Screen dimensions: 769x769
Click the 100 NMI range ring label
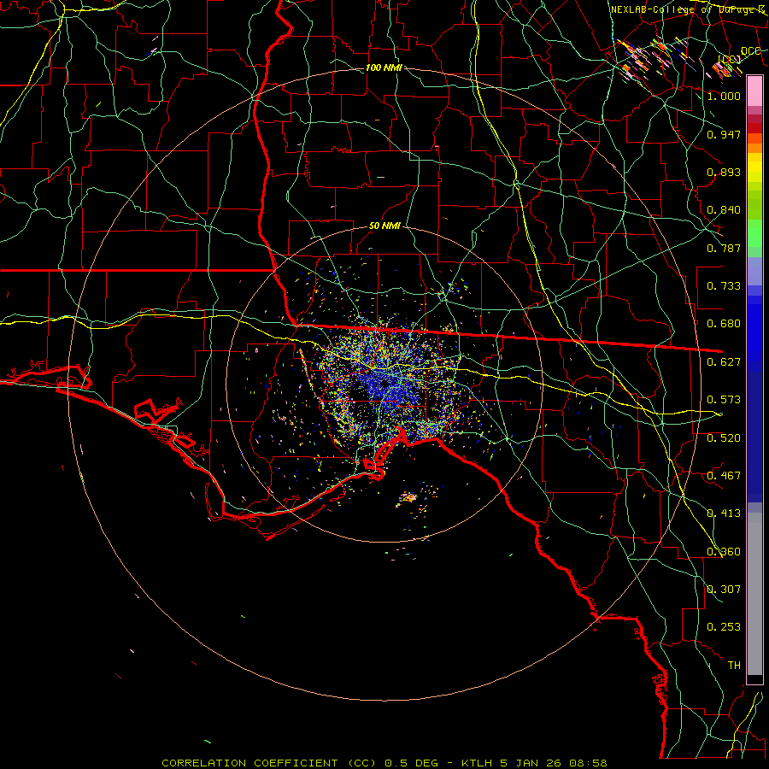(384, 68)
